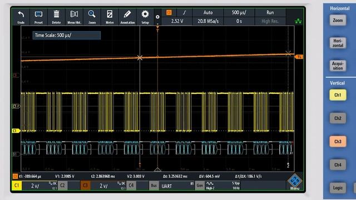
Task: Click the V2: 3.003 V readout
Action: (136, 176)
